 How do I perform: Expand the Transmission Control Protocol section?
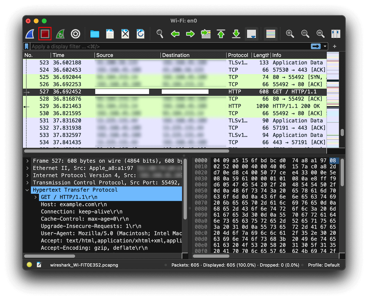[27, 183]
